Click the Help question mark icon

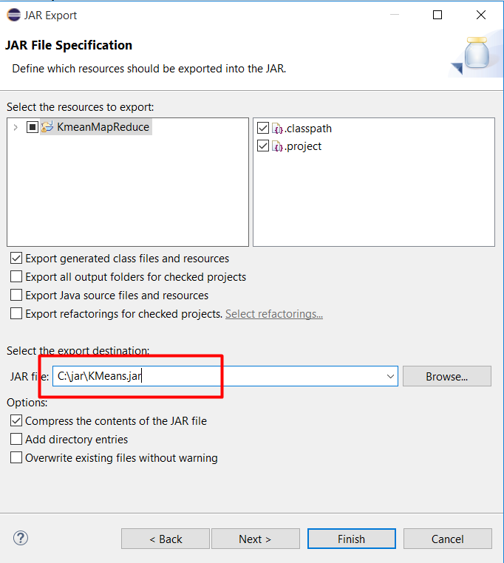pos(21,538)
